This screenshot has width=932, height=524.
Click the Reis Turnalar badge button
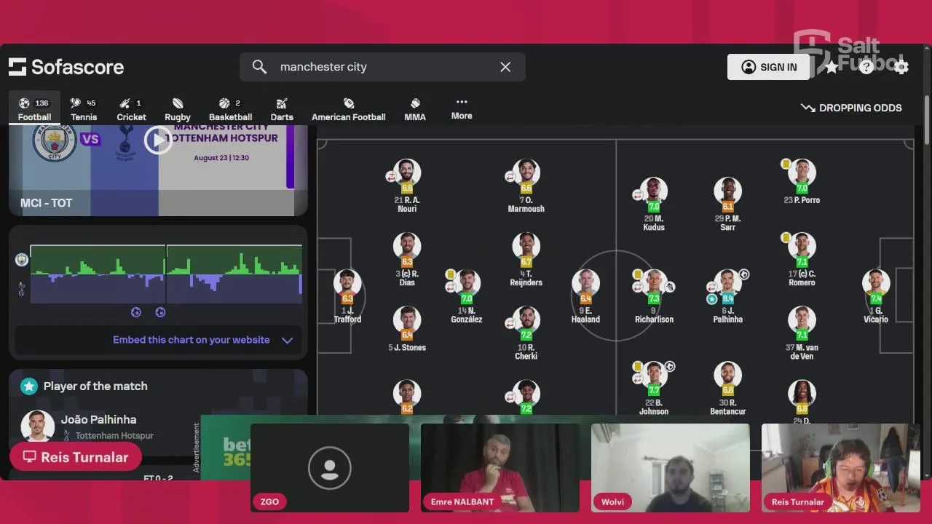tap(76, 457)
